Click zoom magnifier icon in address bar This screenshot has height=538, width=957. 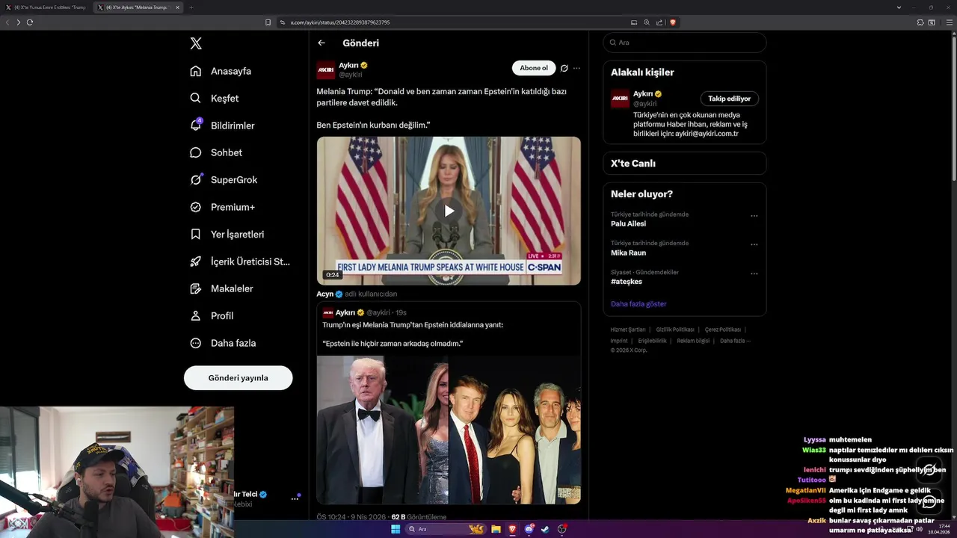(x=647, y=22)
